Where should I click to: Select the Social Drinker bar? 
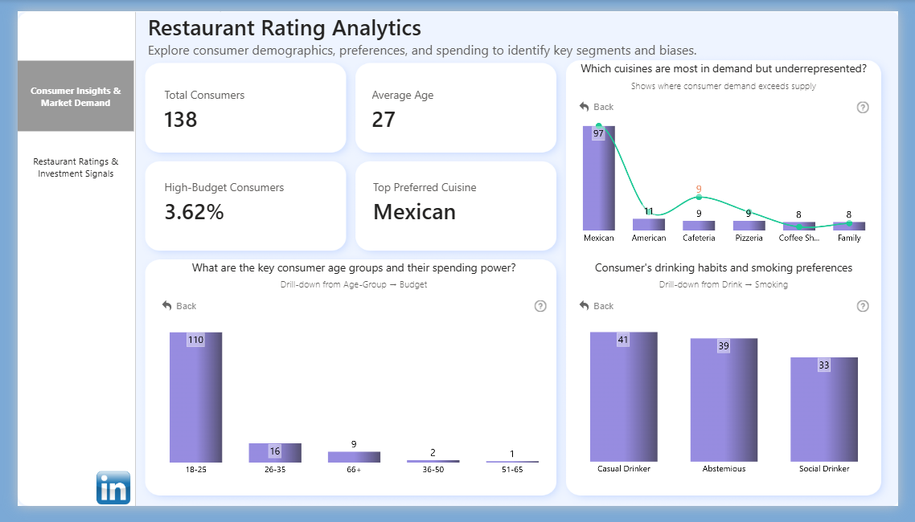(x=823, y=410)
